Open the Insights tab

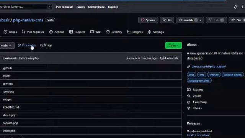pos(135,32)
